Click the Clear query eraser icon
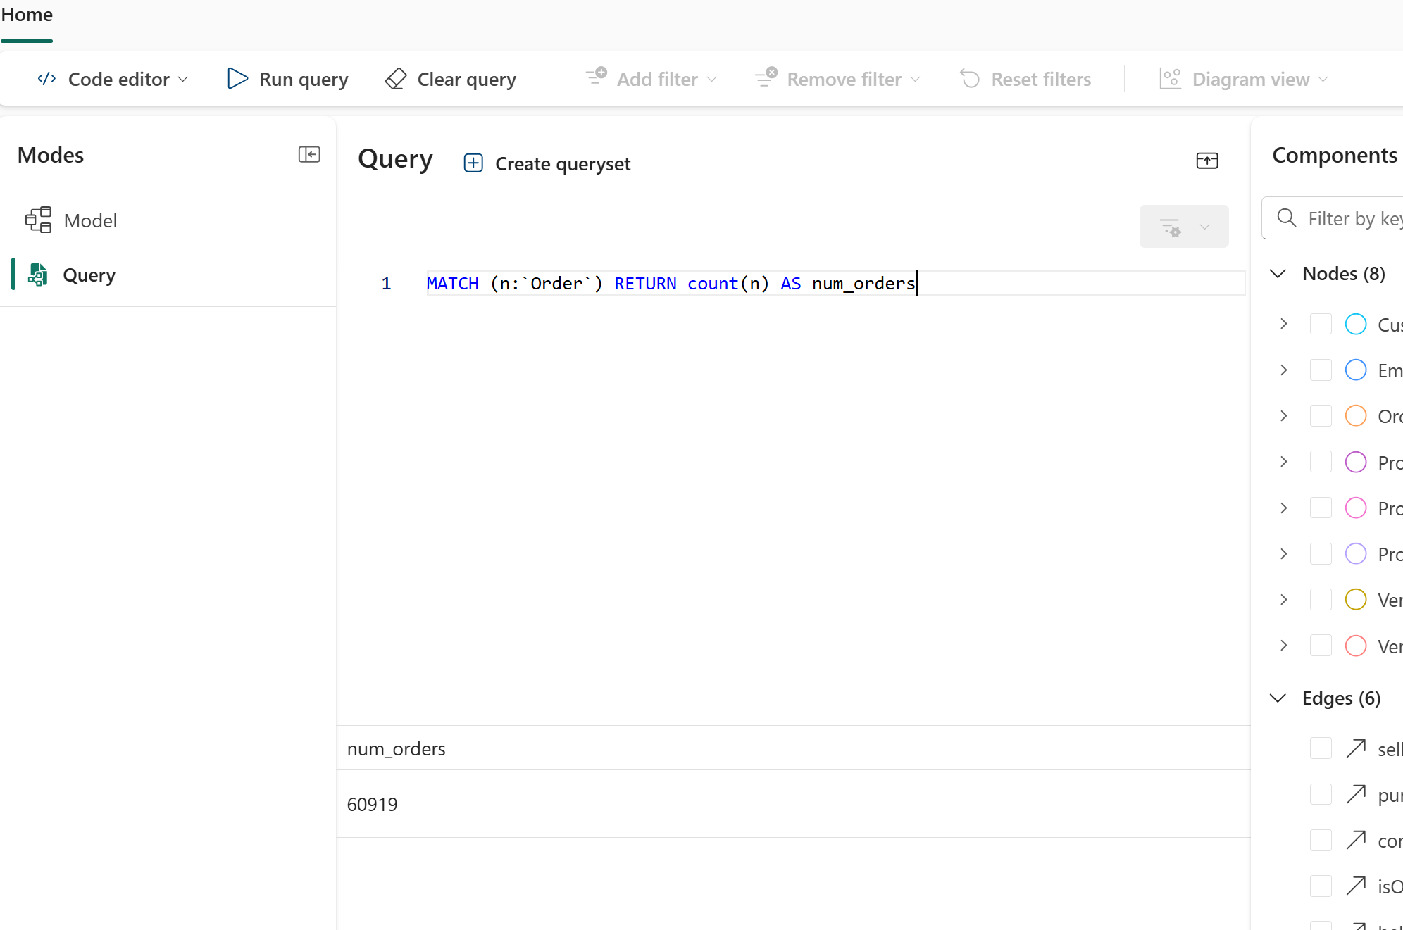Screen dimensions: 1403x930 coord(396,79)
